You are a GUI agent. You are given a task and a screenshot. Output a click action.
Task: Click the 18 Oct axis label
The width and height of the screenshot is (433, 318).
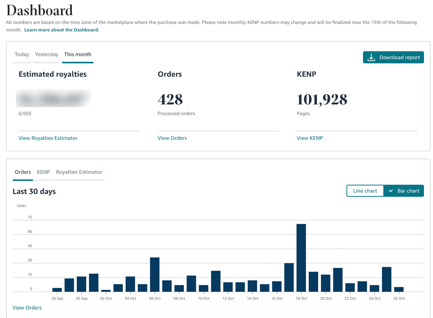301,298
